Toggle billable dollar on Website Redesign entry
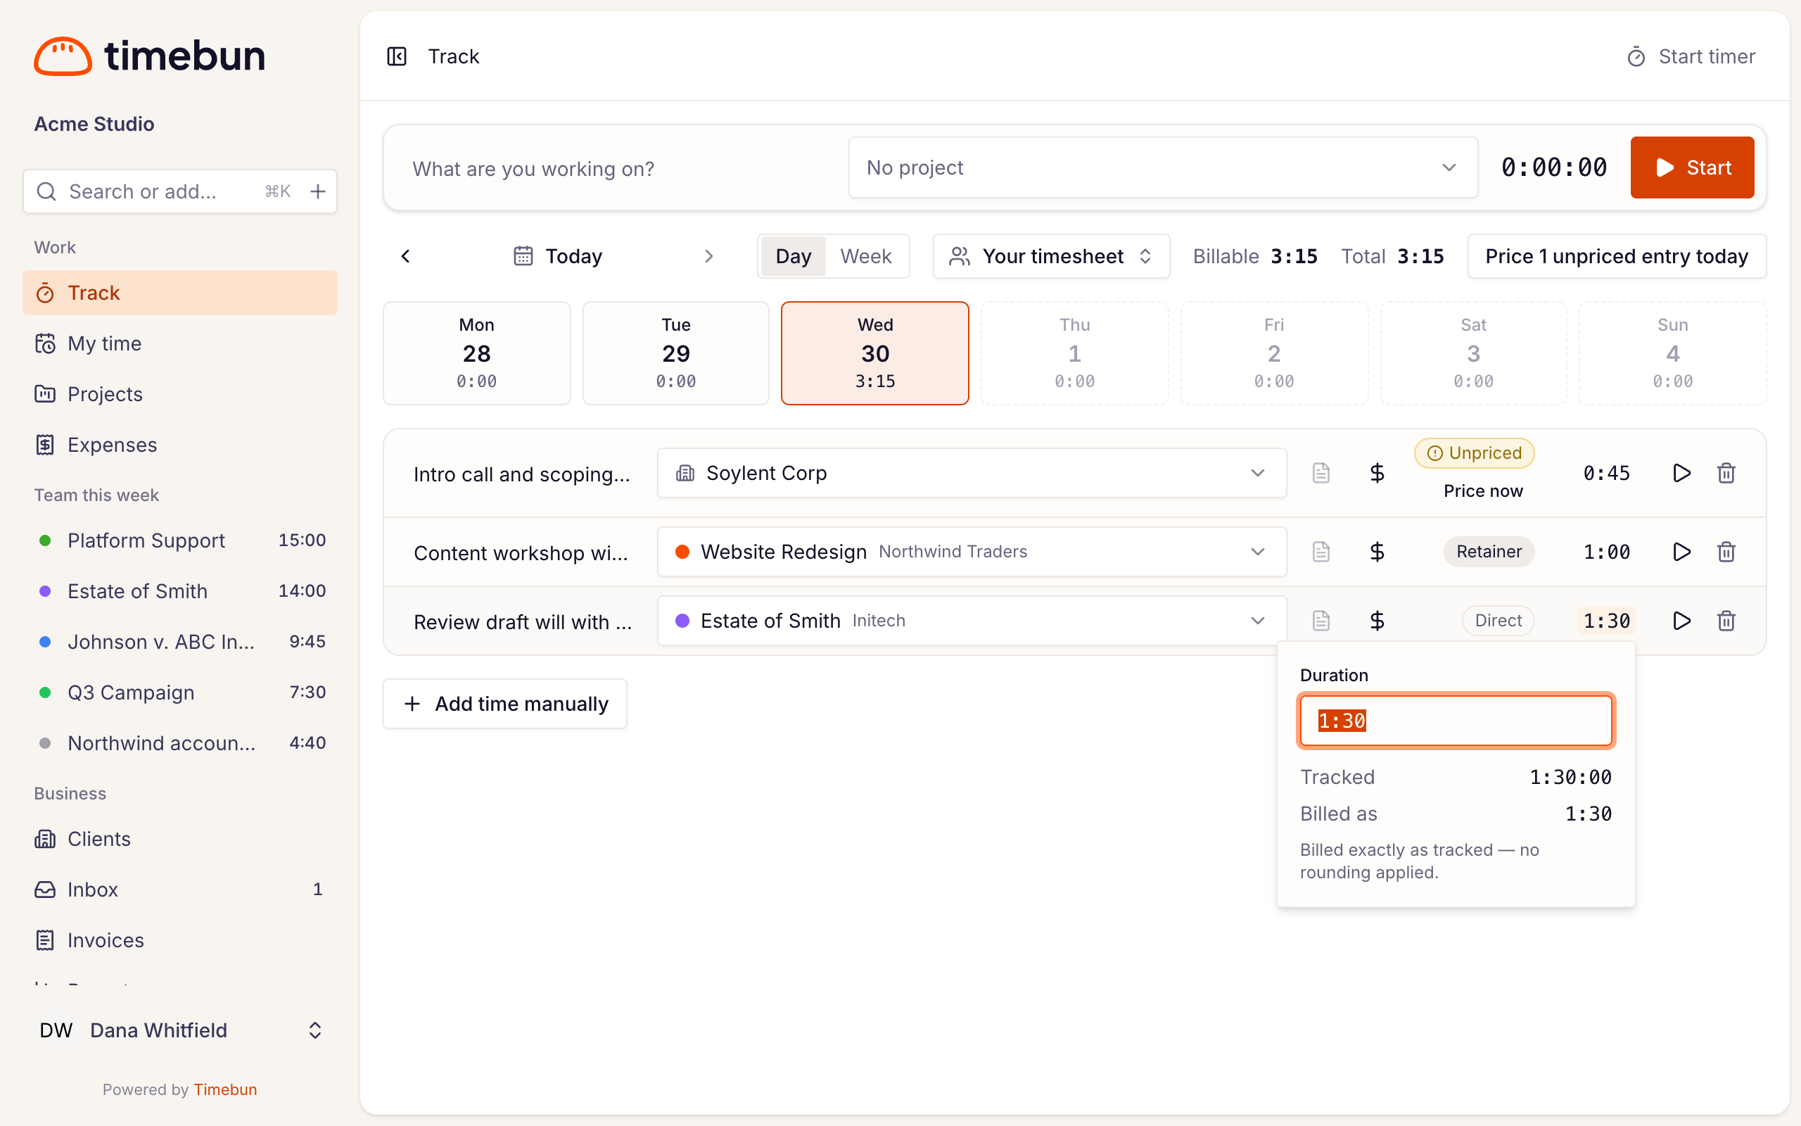The image size is (1801, 1126). pyautogui.click(x=1377, y=552)
